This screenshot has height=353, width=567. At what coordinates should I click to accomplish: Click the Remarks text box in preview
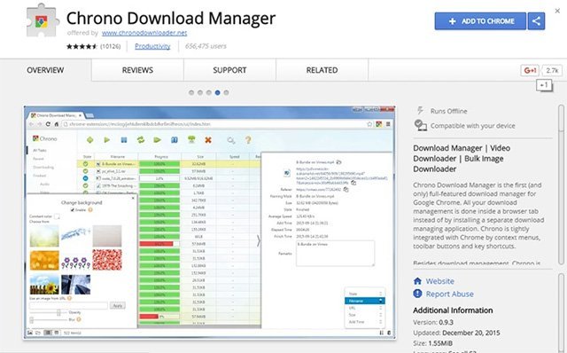[335, 254]
